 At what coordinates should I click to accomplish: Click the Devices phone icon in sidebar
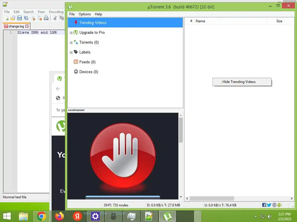point(76,72)
